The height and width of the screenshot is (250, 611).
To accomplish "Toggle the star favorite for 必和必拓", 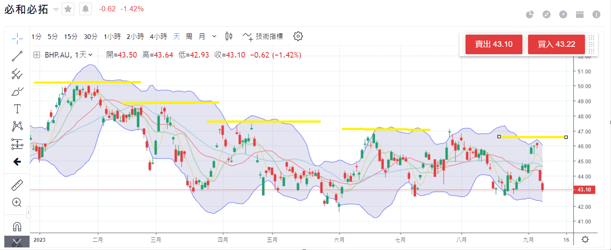I will click(68, 9).
